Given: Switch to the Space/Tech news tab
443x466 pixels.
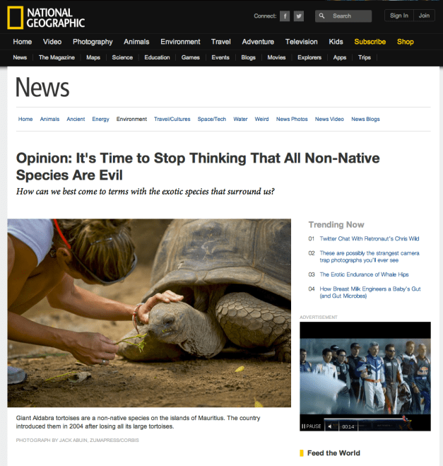Looking at the screenshot, I should click(212, 119).
